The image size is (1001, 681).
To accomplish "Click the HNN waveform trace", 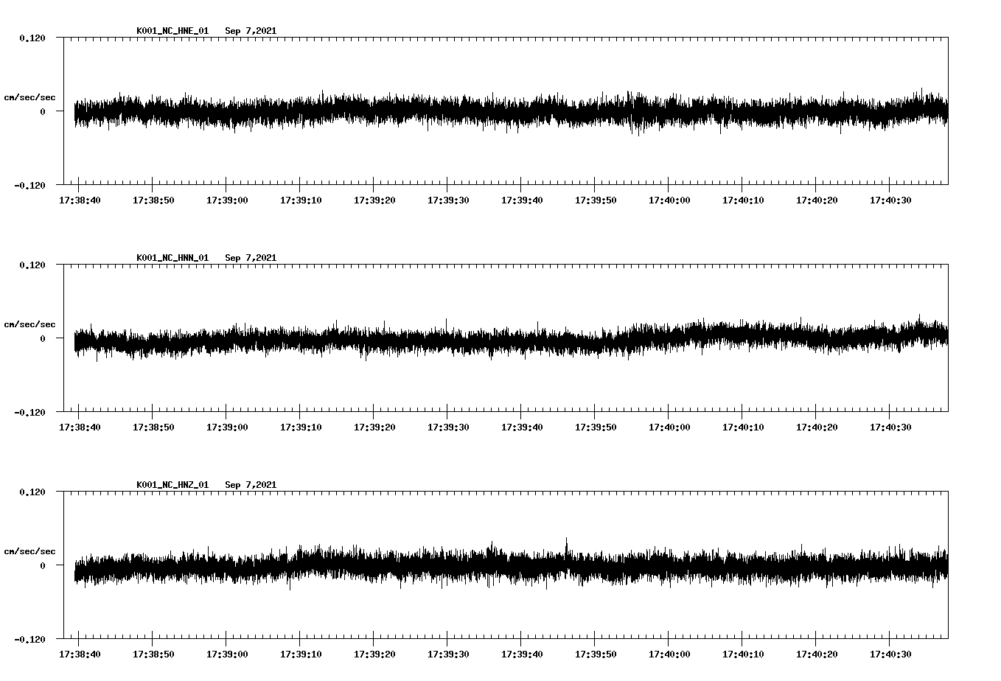I will [x=511, y=338].
